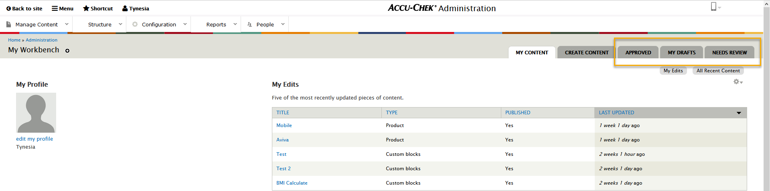The width and height of the screenshot is (770, 191).
Task: Click the Accu-Chek Administration logo
Action: (442, 8)
